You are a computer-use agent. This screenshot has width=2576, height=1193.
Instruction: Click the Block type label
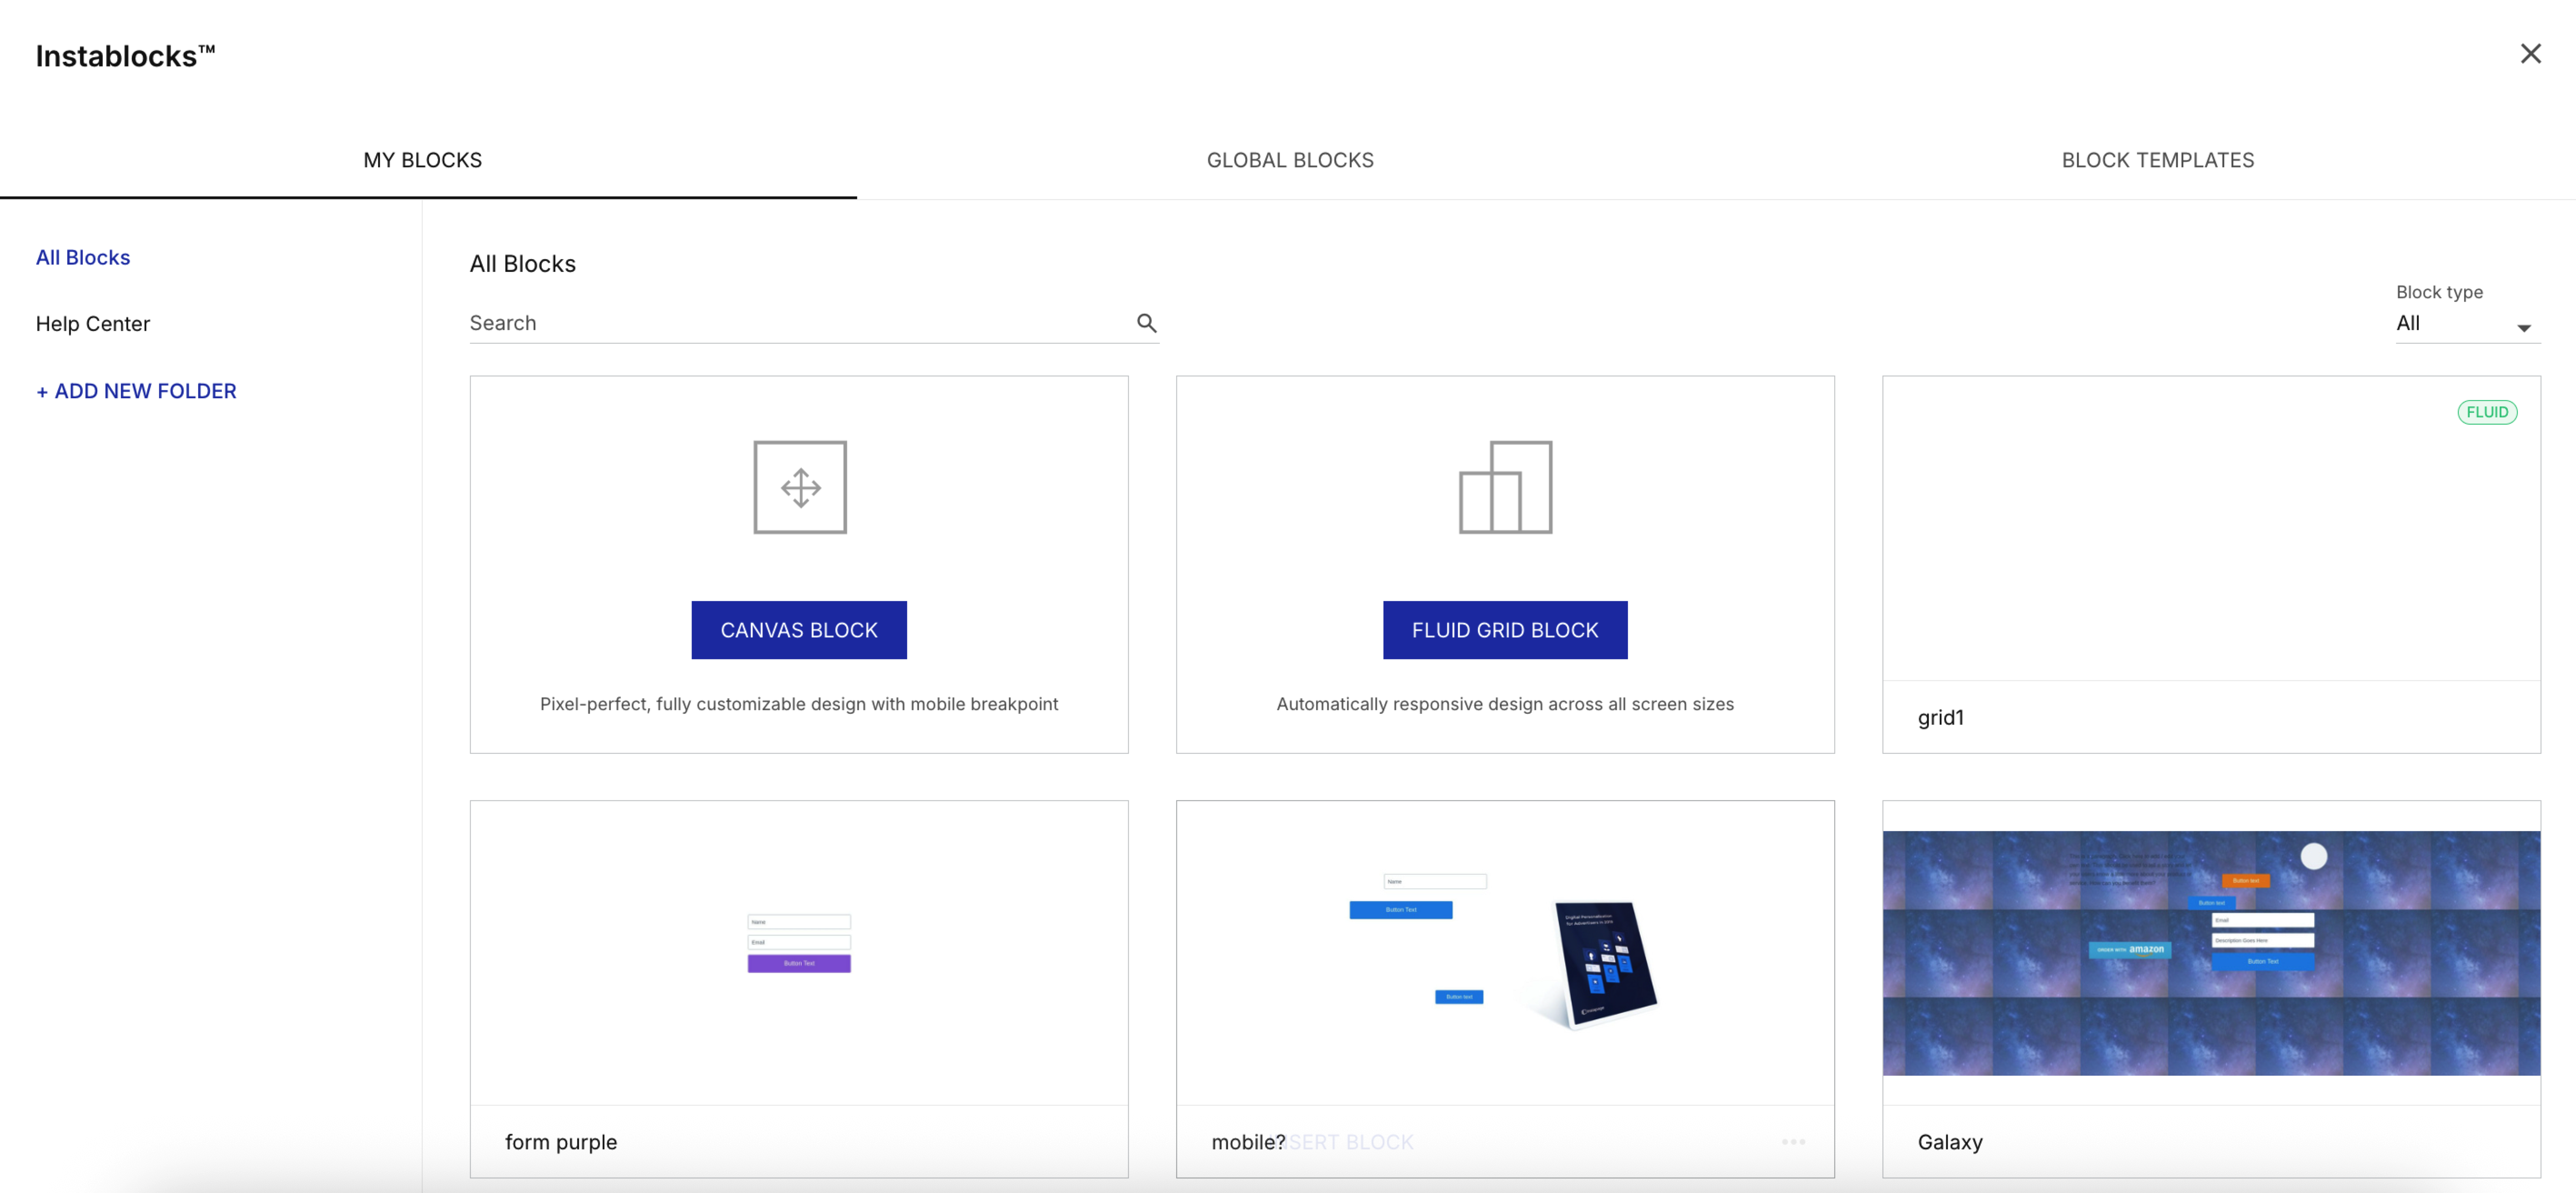click(2439, 292)
